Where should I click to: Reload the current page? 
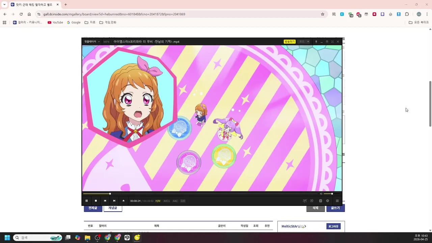(x=21, y=14)
